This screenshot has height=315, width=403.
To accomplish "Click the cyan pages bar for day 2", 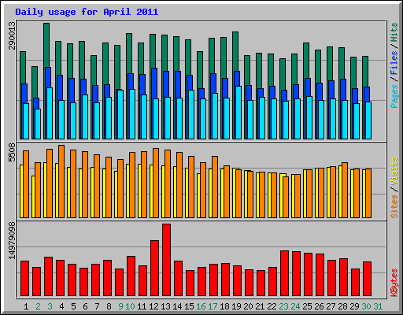I will 38,124.
